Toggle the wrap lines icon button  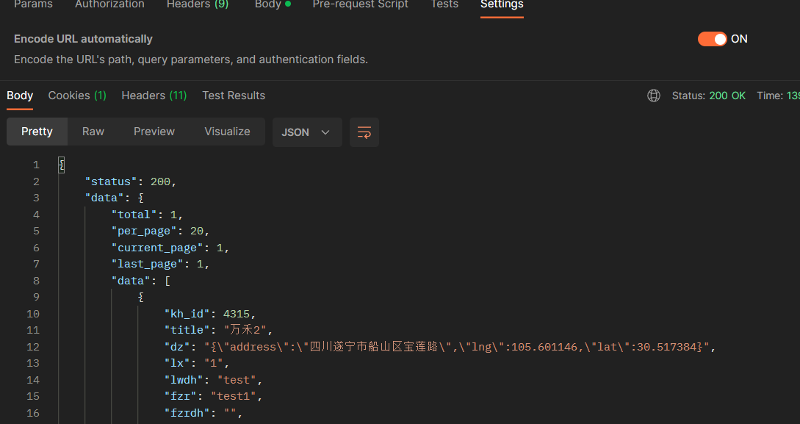pyautogui.click(x=364, y=132)
